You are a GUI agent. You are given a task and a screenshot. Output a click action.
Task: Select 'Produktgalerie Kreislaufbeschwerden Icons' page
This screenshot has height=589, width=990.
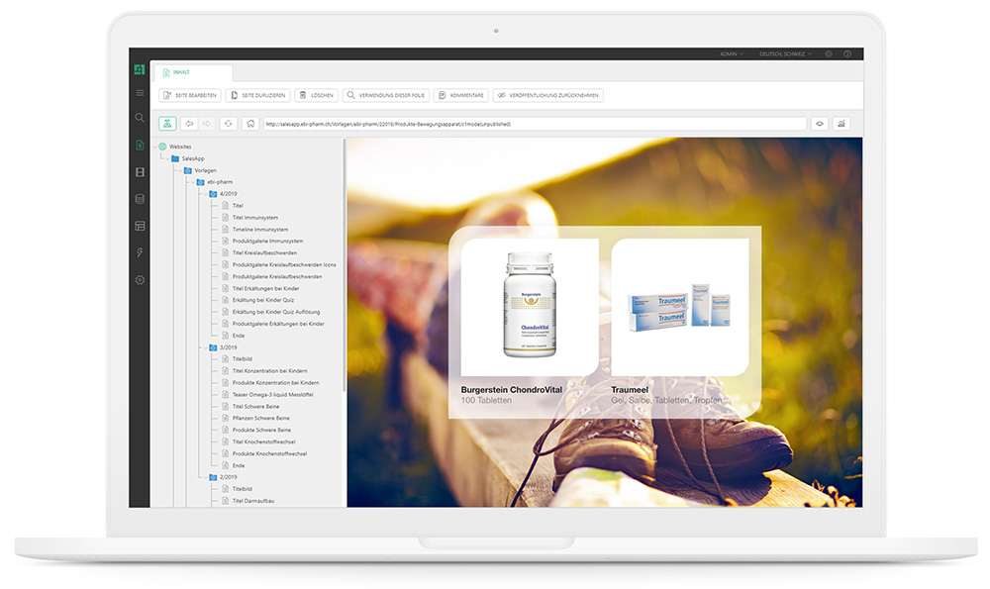tap(284, 265)
